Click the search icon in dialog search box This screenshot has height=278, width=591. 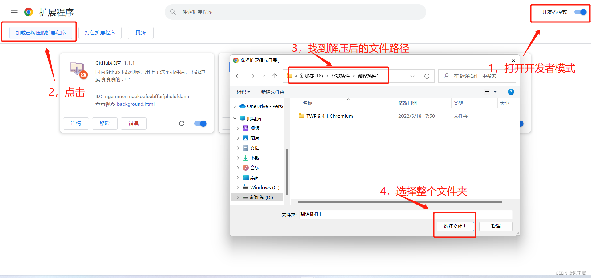tap(446, 76)
